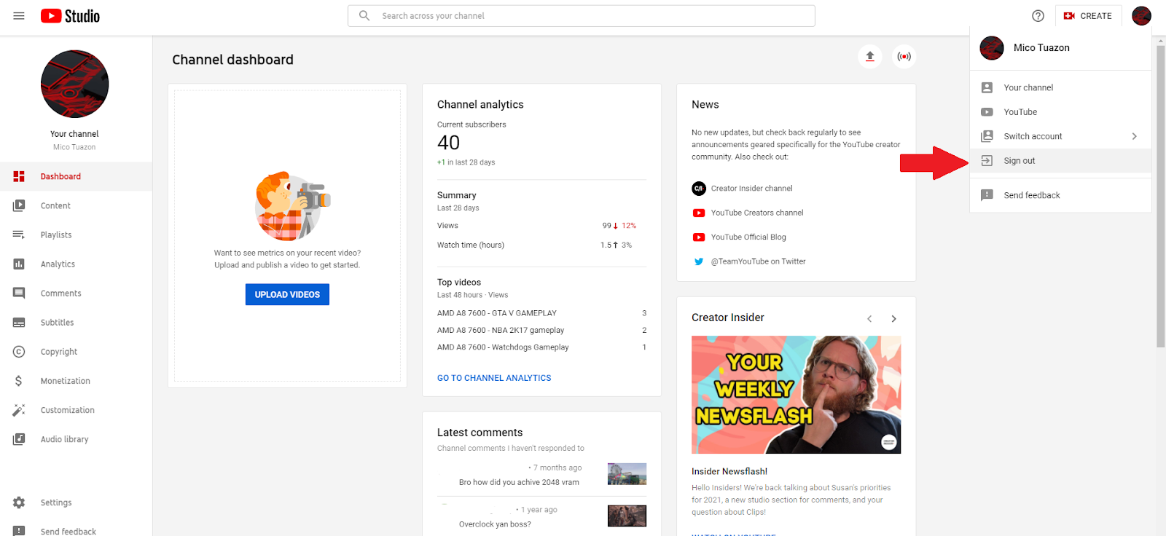Click the Dashboard sidebar icon
Screen dimensions: 1166x536
click(19, 176)
